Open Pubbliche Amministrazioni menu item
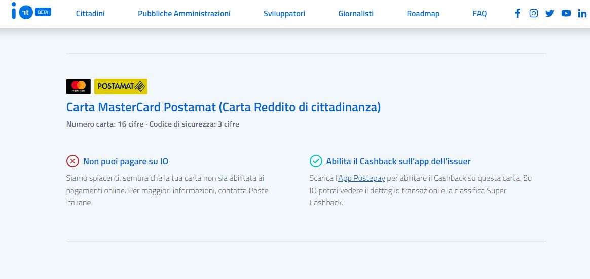Image resolution: width=590 pixels, height=279 pixels. point(184,14)
